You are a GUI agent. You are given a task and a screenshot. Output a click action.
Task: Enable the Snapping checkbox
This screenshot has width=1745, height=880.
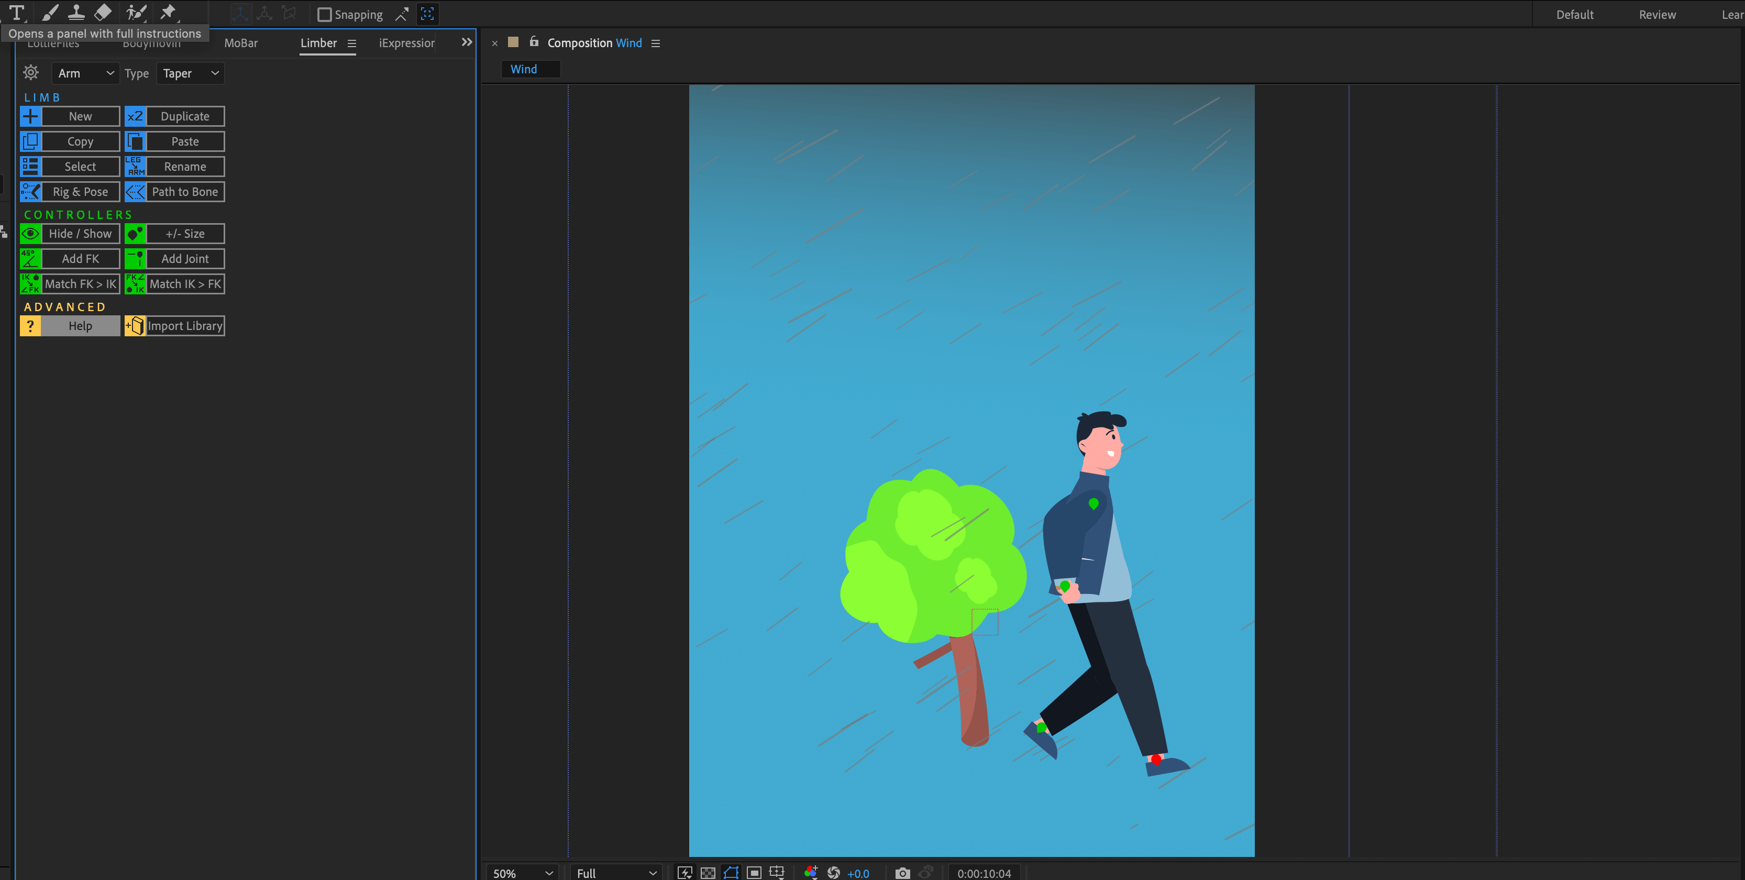click(x=326, y=14)
